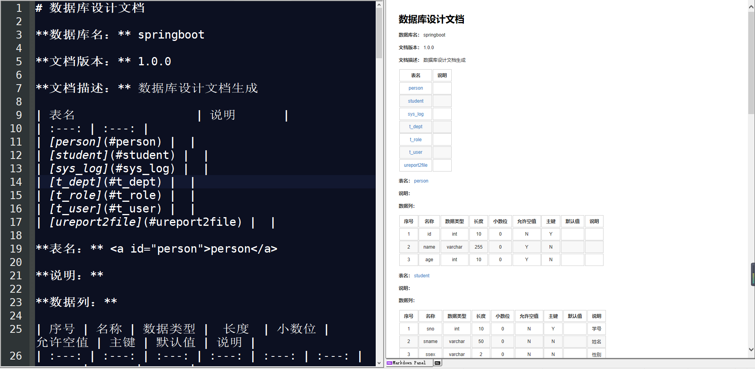Place cursor on line 14 t_dept row
Screen dimensions: 755x369
118,182
